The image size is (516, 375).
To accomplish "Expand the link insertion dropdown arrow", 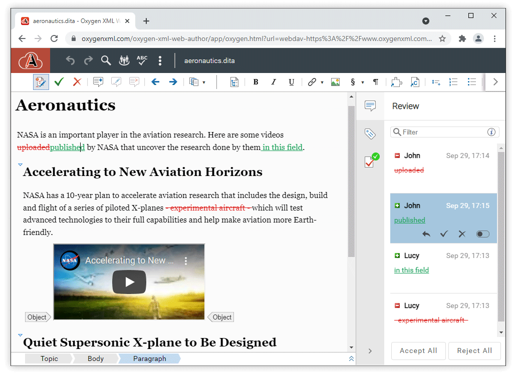I will click(322, 82).
